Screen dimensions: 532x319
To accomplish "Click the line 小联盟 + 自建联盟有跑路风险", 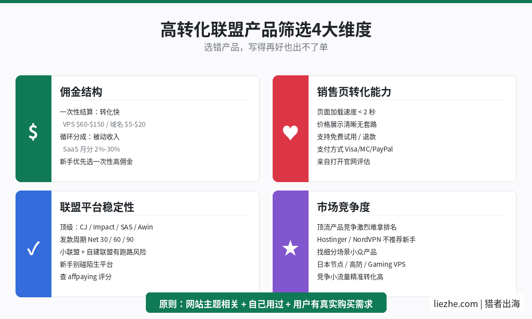I will (103, 252).
